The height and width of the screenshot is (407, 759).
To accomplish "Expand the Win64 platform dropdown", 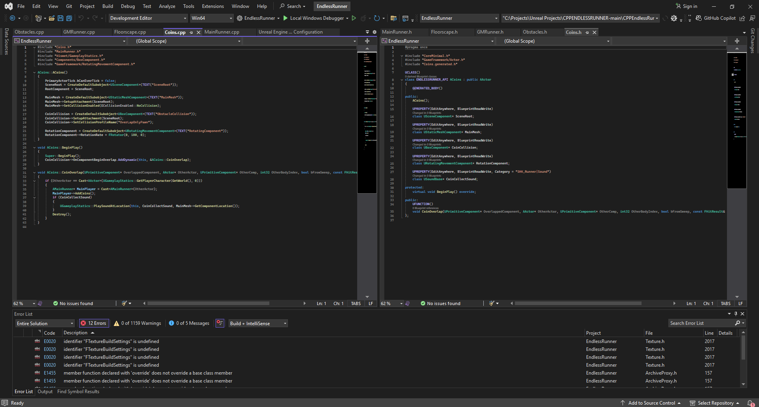I will (212, 18).
